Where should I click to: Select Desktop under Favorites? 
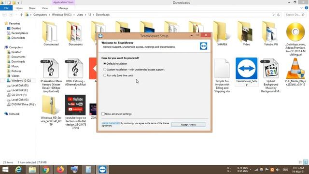[x=16, y=29]
